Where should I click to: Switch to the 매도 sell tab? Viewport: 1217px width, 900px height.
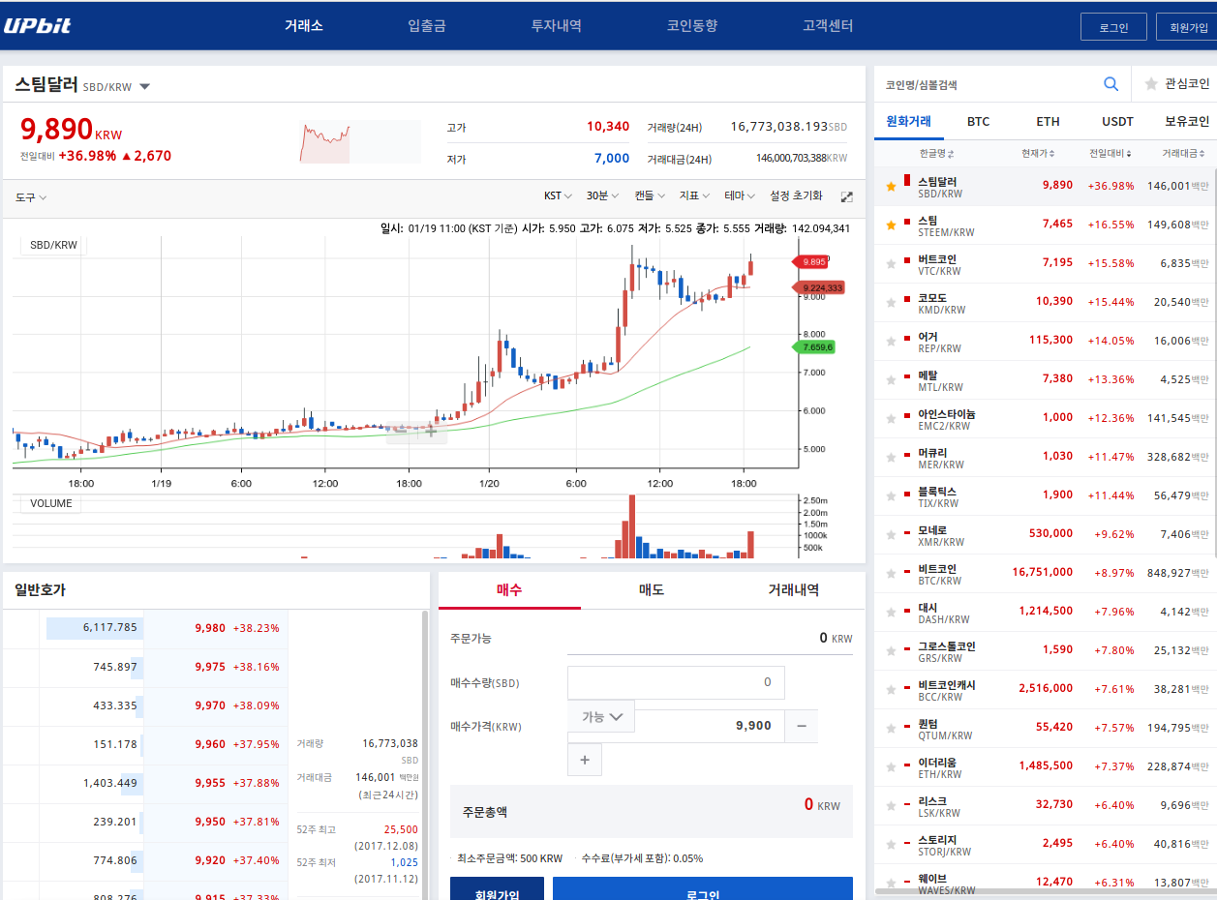coord(652,590)
